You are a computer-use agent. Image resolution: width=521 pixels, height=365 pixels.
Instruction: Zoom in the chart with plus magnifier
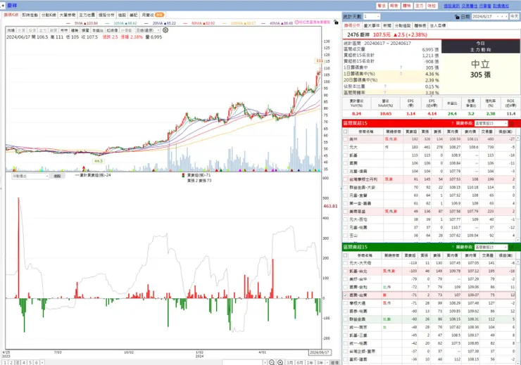click(x=280, y=362)
